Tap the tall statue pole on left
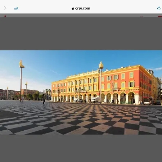Screen dimensions: 162x162 pyautogui.click(x=21, y=81)
